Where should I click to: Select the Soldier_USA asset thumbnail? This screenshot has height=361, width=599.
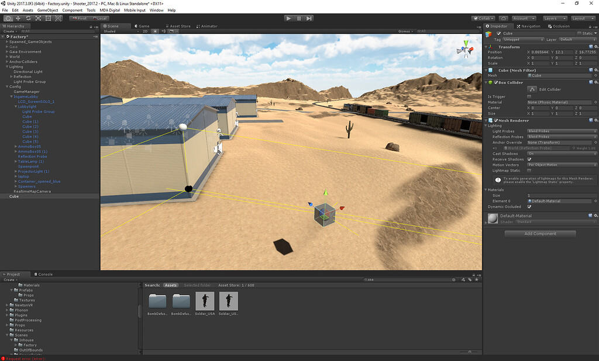tap(205, 300)
